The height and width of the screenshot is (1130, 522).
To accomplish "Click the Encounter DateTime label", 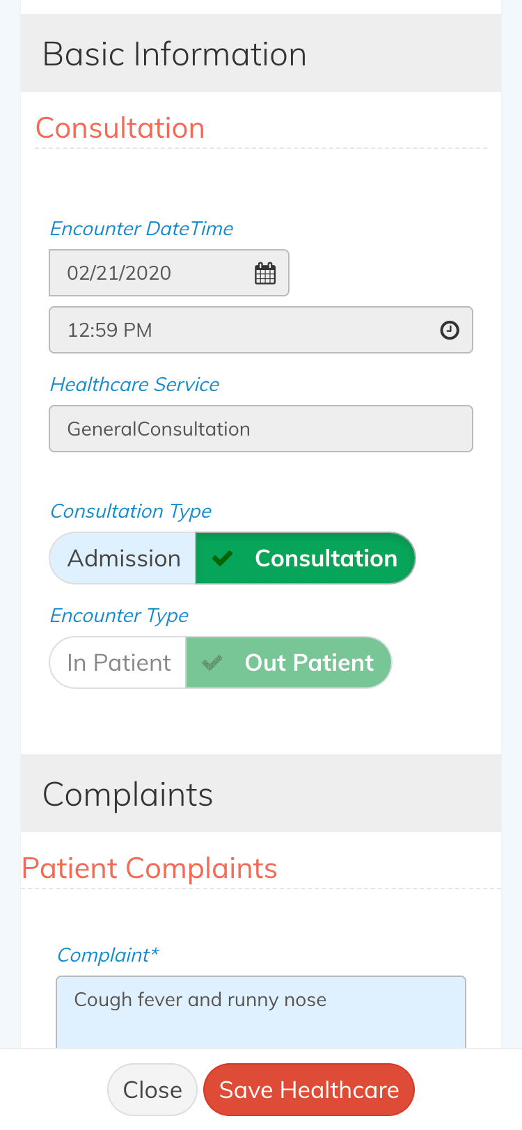I will (141, 228).
